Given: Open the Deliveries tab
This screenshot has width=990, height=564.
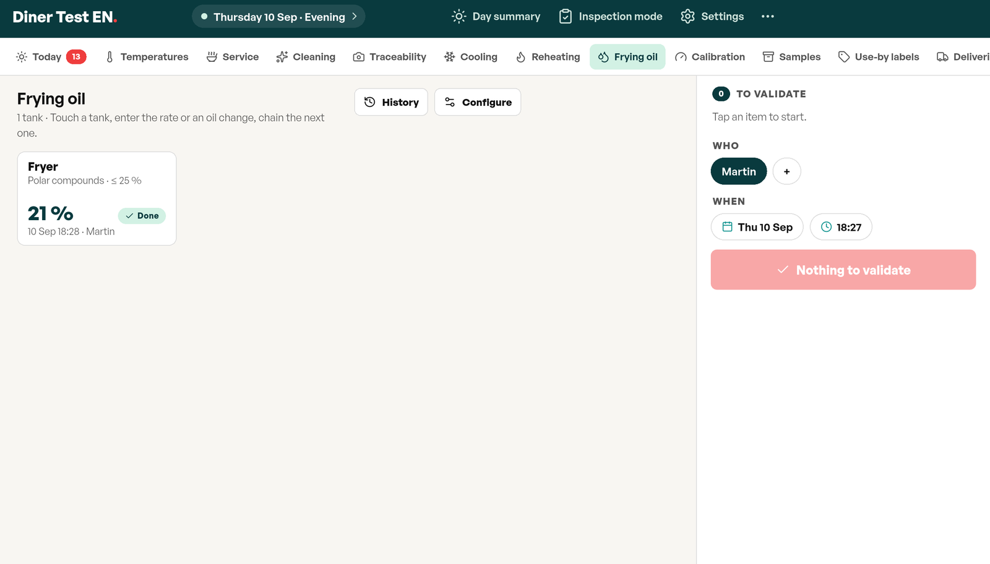Looking at the screenshot, I should click(x=963, y=57).
